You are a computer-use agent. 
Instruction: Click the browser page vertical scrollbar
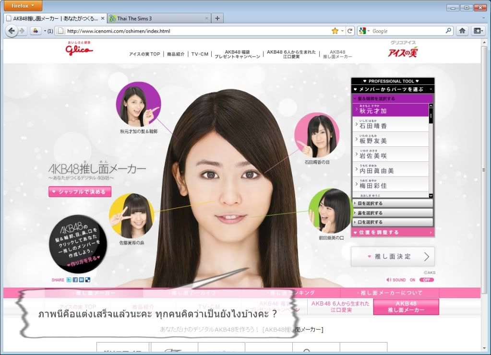pos(484,169)
